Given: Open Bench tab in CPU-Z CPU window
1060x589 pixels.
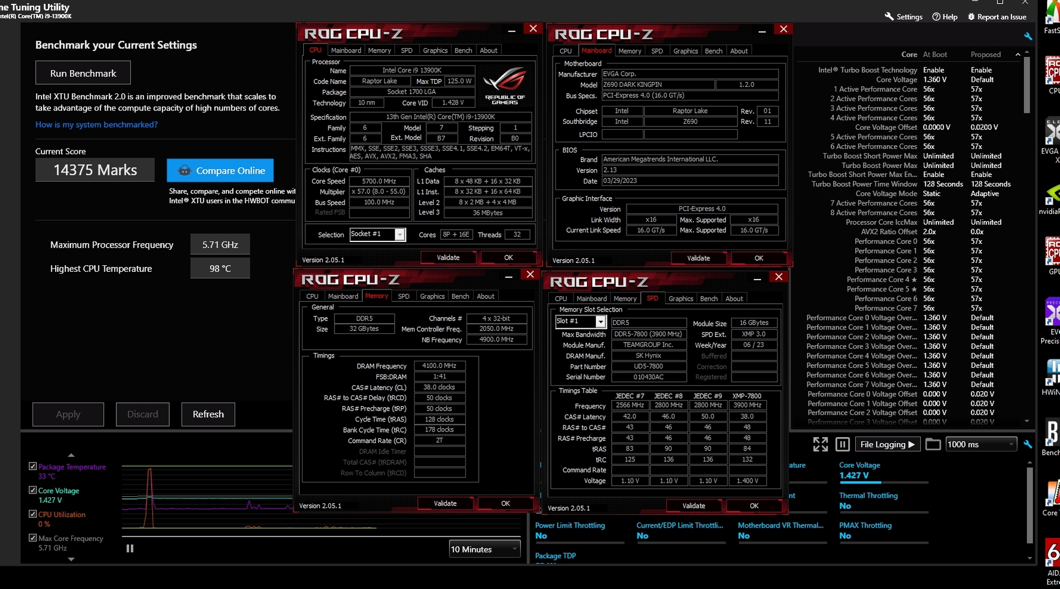Looking at the screenshot, I should point(463,50).
